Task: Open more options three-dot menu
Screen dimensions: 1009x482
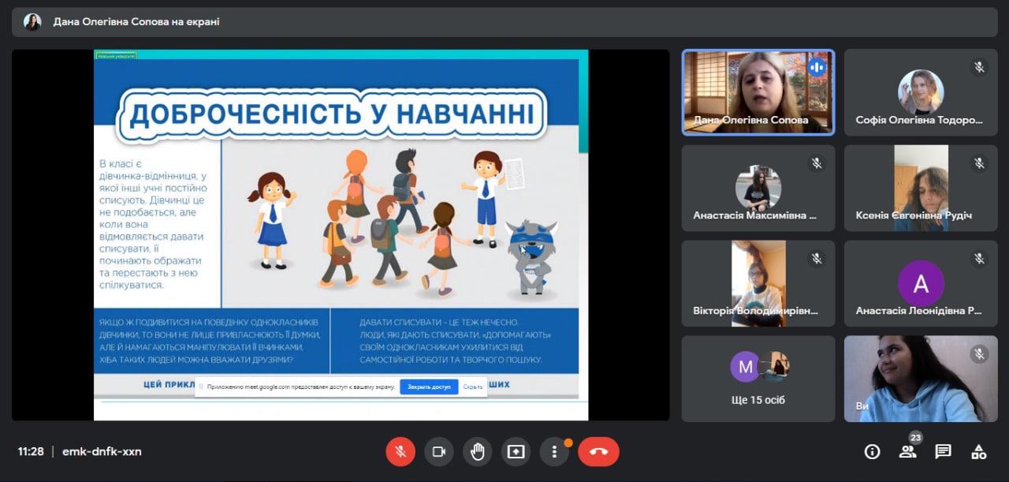Action: 554,451
